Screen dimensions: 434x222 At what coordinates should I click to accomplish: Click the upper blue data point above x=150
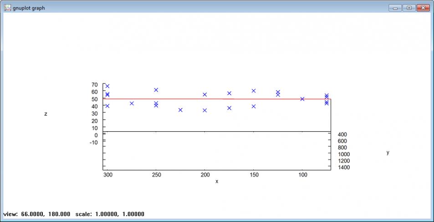click(x=254, y=91)
